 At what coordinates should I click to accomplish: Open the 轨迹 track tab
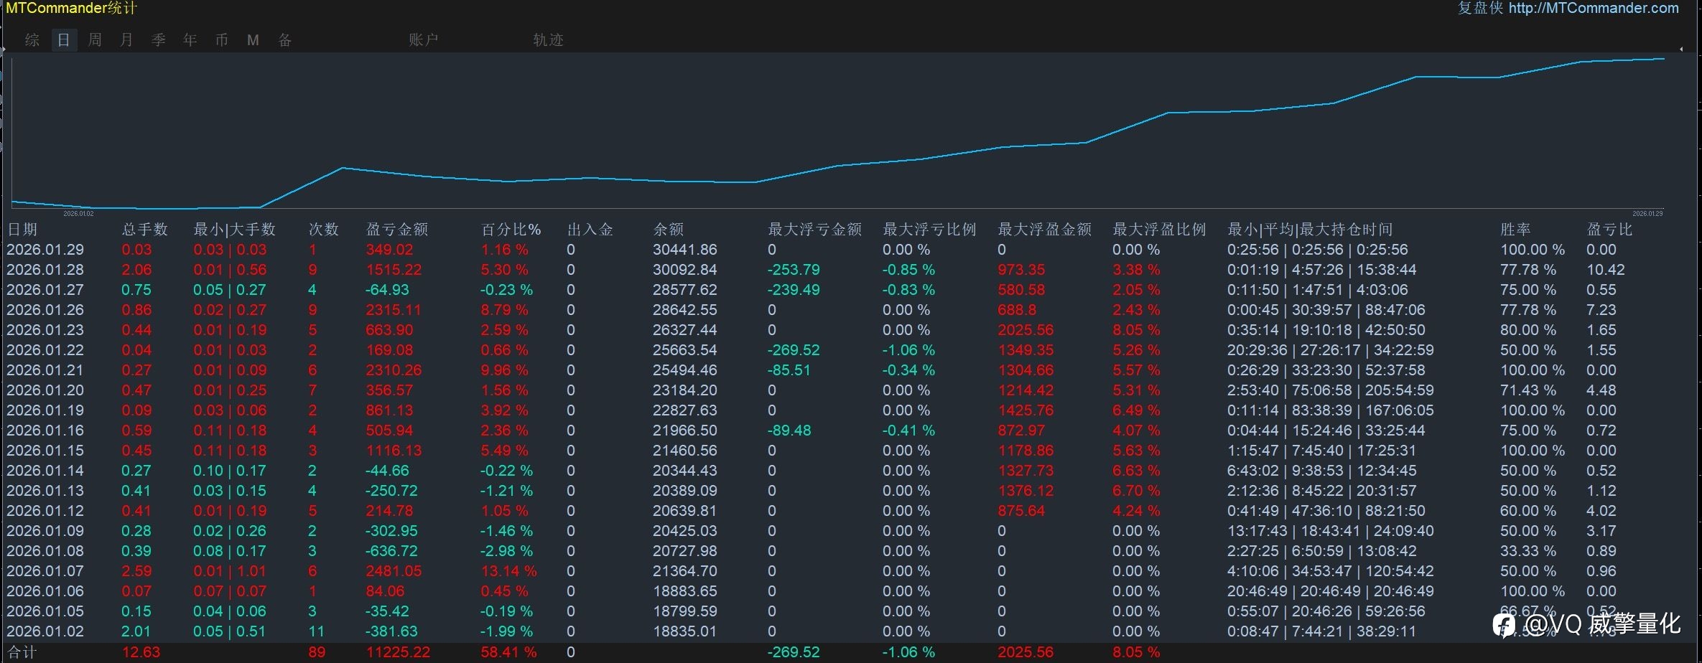(548, 40)
